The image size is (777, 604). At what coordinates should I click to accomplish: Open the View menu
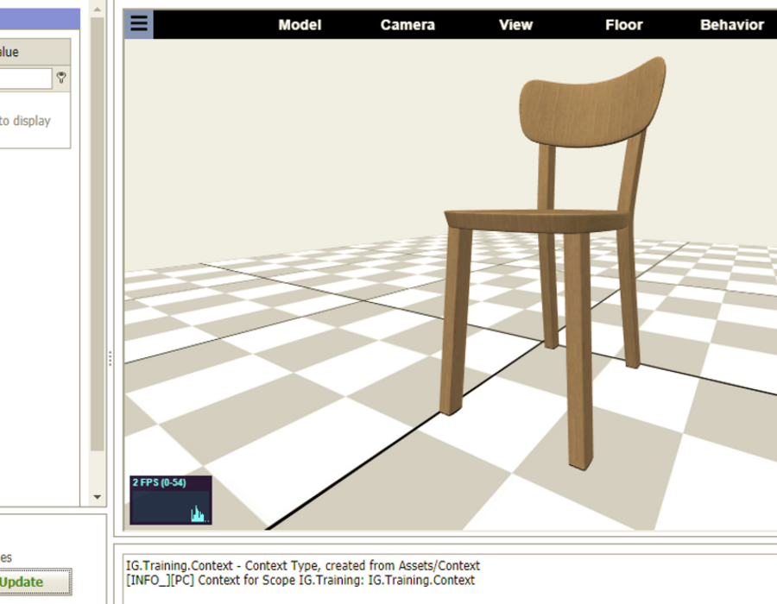tap(516, 25)
